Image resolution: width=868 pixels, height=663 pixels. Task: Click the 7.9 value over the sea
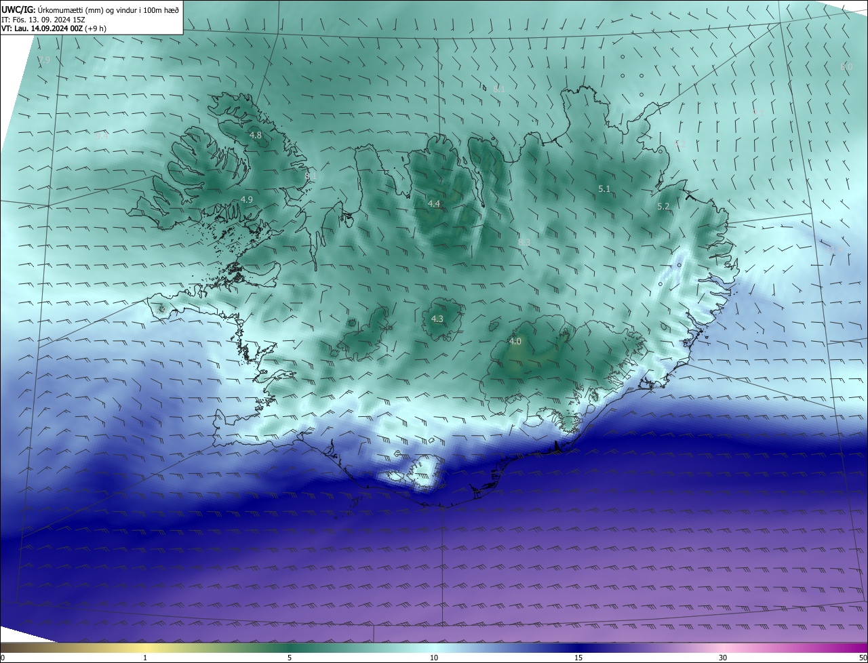(44, 60)
